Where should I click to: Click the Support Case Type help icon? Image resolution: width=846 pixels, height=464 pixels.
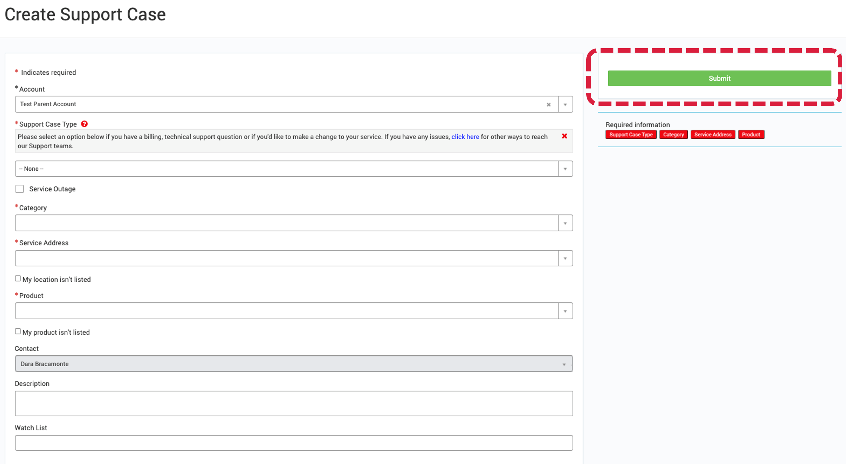coord(84,124)
